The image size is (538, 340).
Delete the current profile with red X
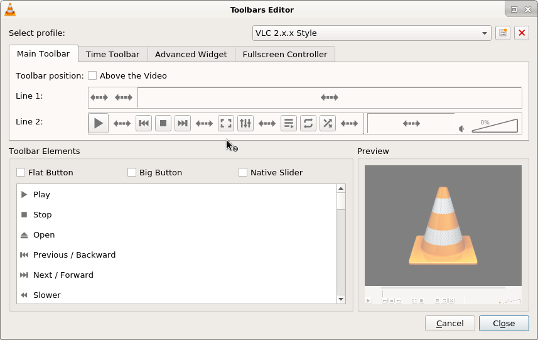pos(522,33)
